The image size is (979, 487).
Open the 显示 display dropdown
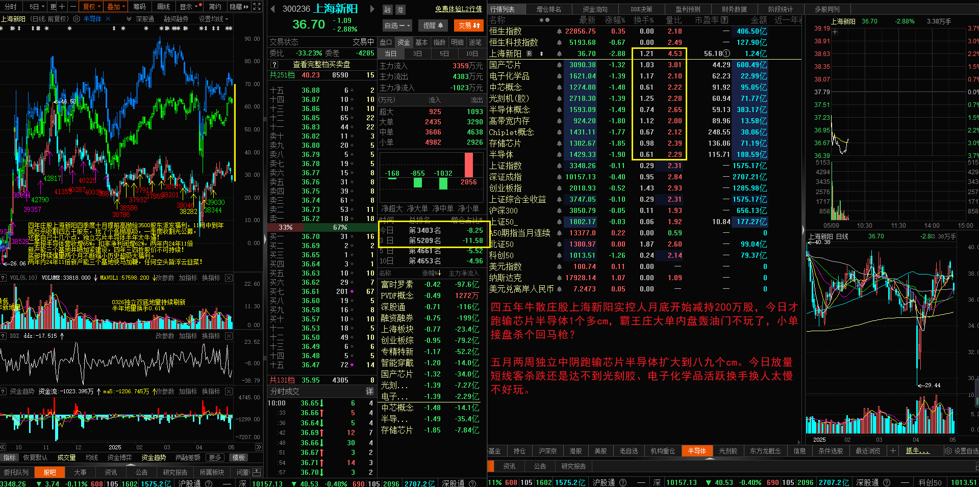point(190,7)
